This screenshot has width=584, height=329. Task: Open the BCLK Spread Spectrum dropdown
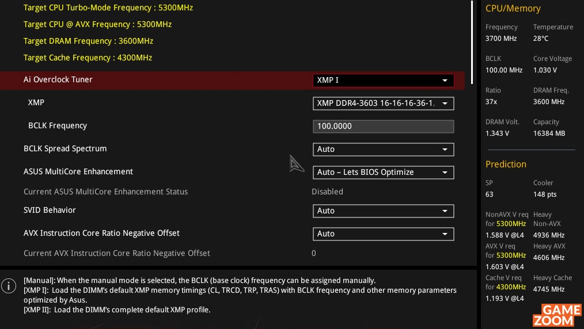(383, 150)
